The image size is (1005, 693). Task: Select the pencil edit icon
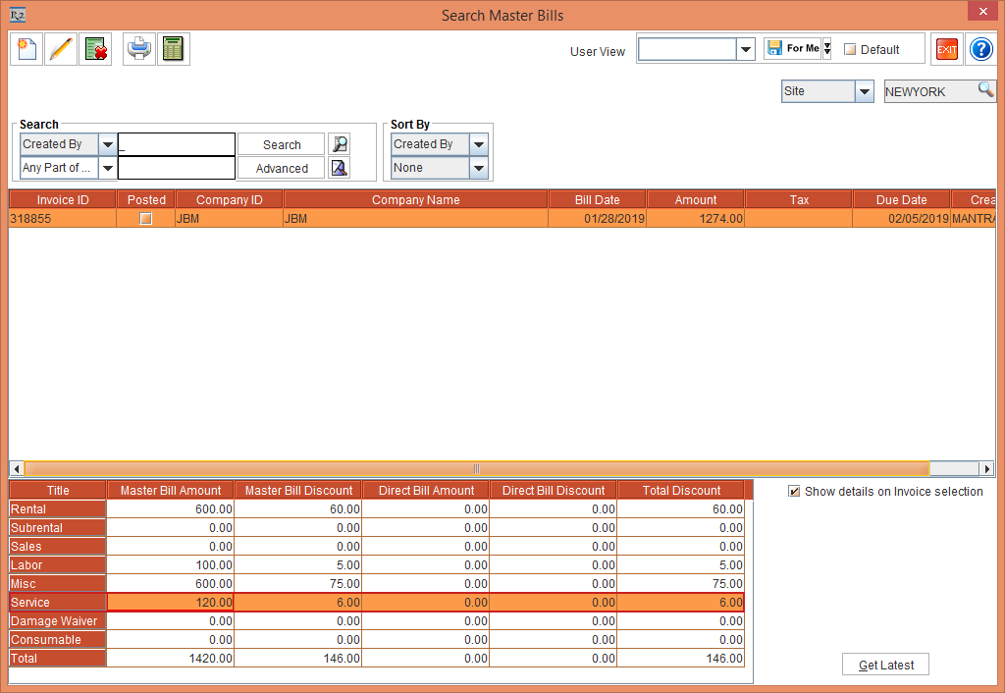click(60, 48)
